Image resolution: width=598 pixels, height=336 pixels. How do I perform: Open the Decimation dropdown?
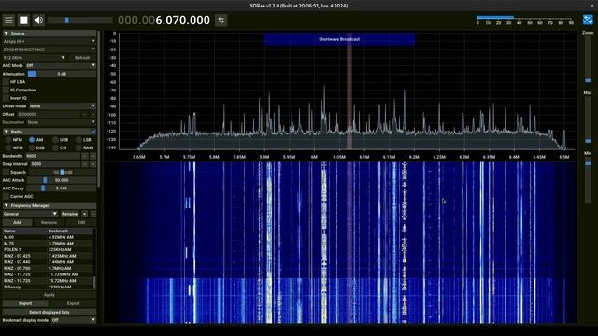pyautogui.click(x=61, y=122)
